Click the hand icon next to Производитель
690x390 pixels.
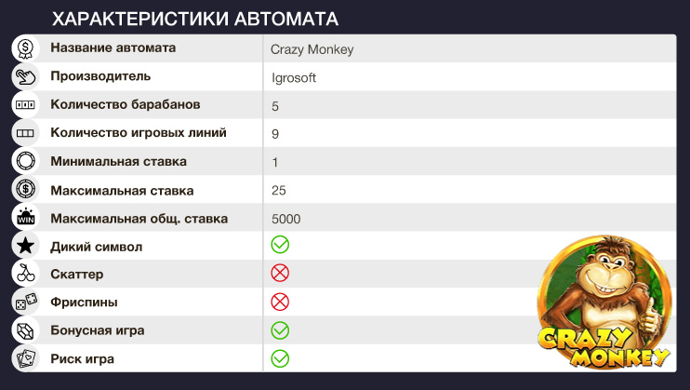coord(25,76)
